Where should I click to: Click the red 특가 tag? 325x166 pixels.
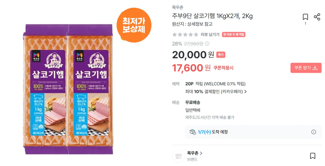click(x=221, y=55)
